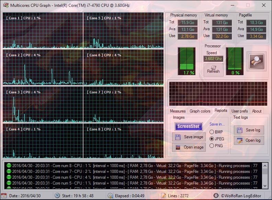
Task: Click the Elapsed time icon in status bar
Action: pos(110,196)
